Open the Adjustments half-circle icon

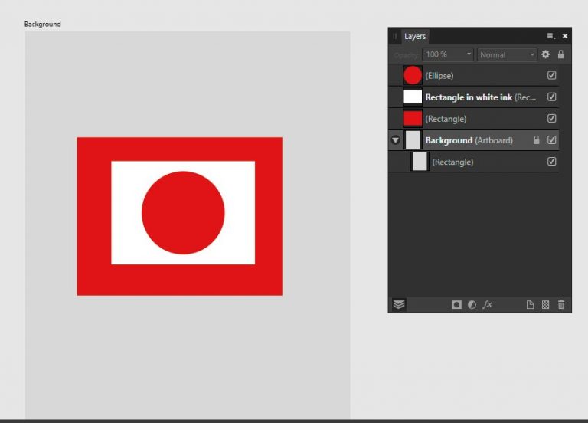472,304
